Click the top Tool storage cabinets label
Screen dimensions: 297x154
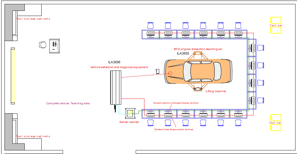coord(33,19)
